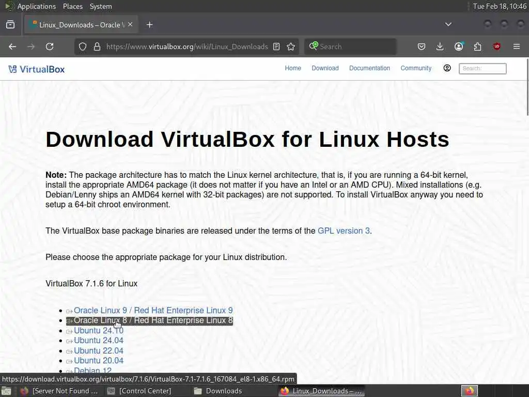The image size is (529, 397).
Task: Open a new tab with plus button
Action: (149, 25)
